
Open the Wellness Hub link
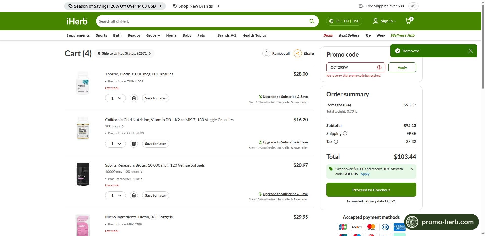403,35
